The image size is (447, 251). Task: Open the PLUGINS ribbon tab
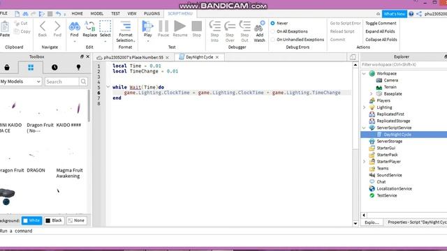pyautogui.click(x=152, y=14)
